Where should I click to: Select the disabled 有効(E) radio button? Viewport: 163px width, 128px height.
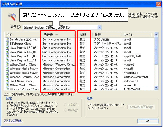tap(66, 105)
